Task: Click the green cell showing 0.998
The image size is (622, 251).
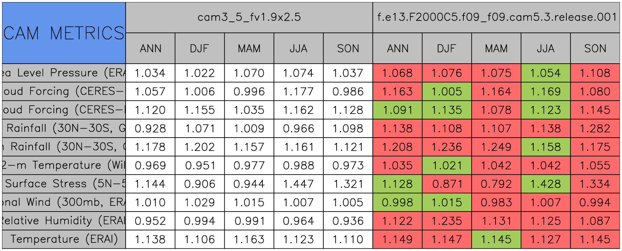Action: (397, 202)
